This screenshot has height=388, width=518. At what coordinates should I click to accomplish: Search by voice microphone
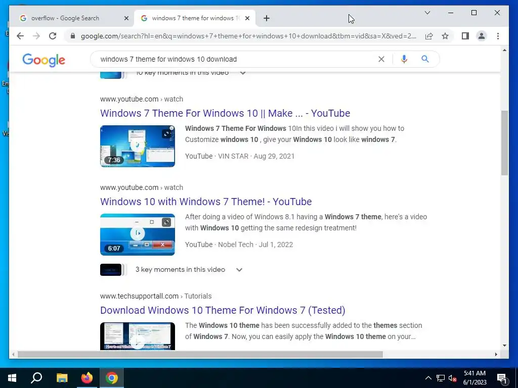404,59
